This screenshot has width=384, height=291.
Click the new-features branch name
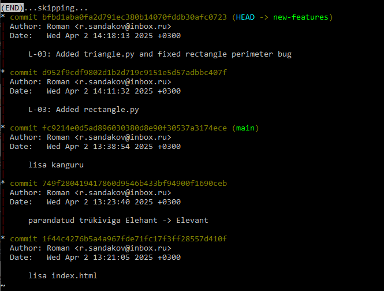coord(300,17)
